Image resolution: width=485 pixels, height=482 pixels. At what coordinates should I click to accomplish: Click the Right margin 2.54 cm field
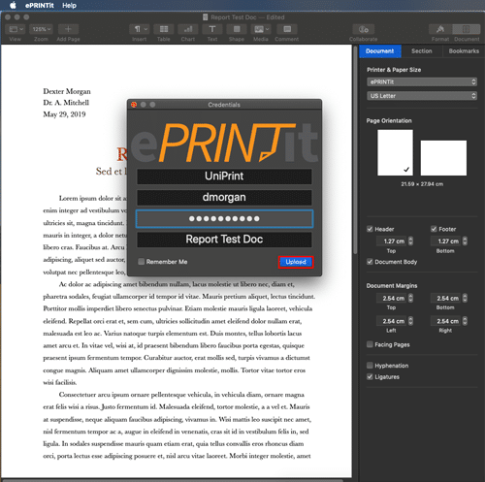445,321
